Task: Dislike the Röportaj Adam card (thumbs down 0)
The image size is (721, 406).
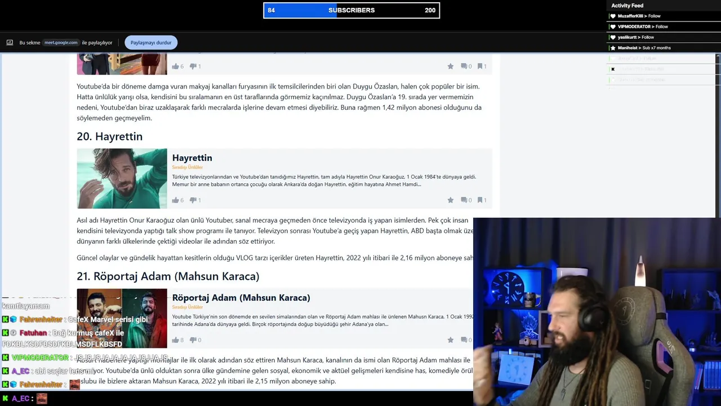Action: [195, 339]
